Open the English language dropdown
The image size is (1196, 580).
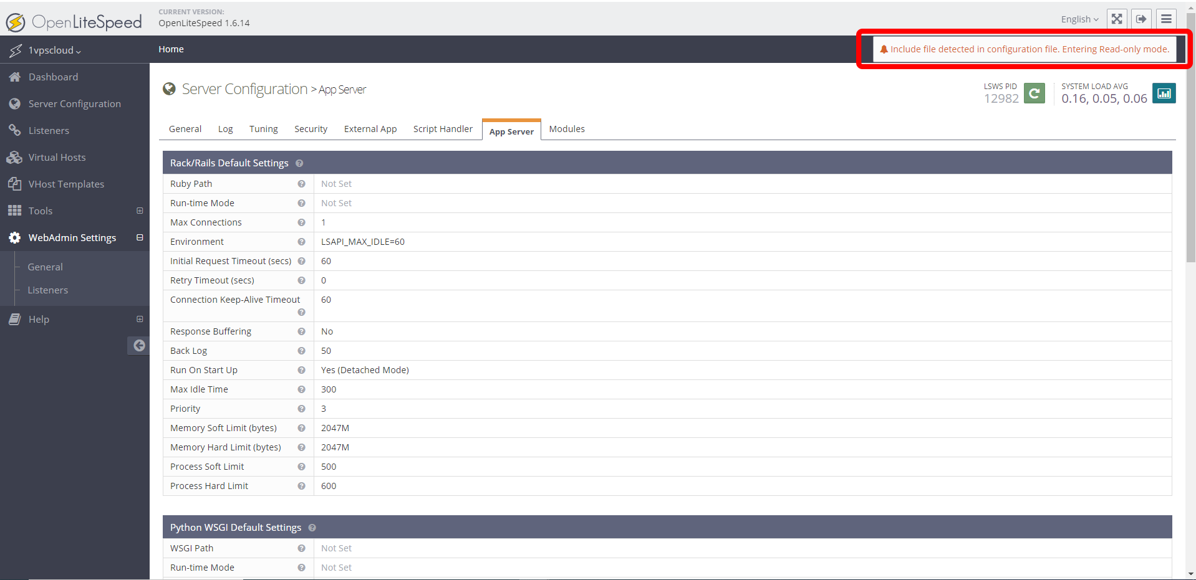(1079, 19)
